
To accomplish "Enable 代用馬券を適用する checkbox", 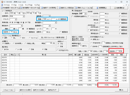I will (72, 16).
